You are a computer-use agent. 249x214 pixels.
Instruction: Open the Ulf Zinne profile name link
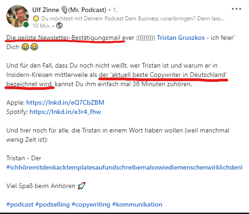[x=46, y=10]
